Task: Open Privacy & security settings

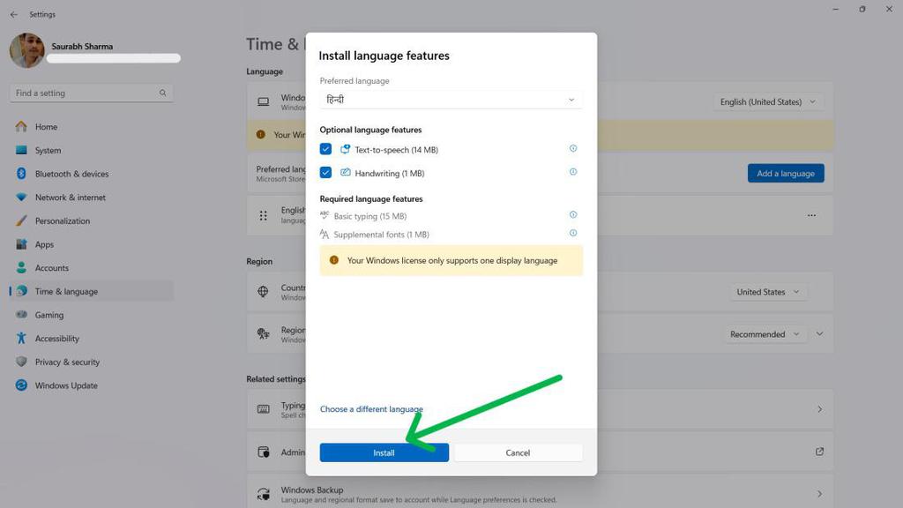Action: [x=91, y=362]
